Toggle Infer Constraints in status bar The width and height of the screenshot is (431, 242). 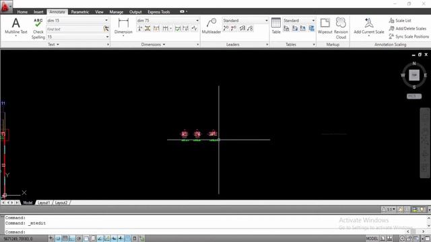[x=51, y=239]
